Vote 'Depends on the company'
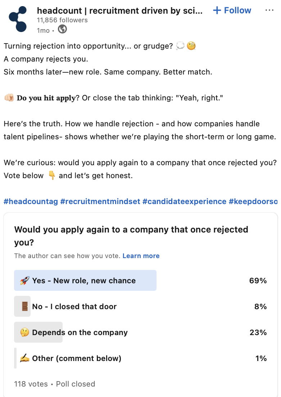Image resolution: width=281 pixels, height=397 pixels. pyautogui.click(x=79, y=332)
